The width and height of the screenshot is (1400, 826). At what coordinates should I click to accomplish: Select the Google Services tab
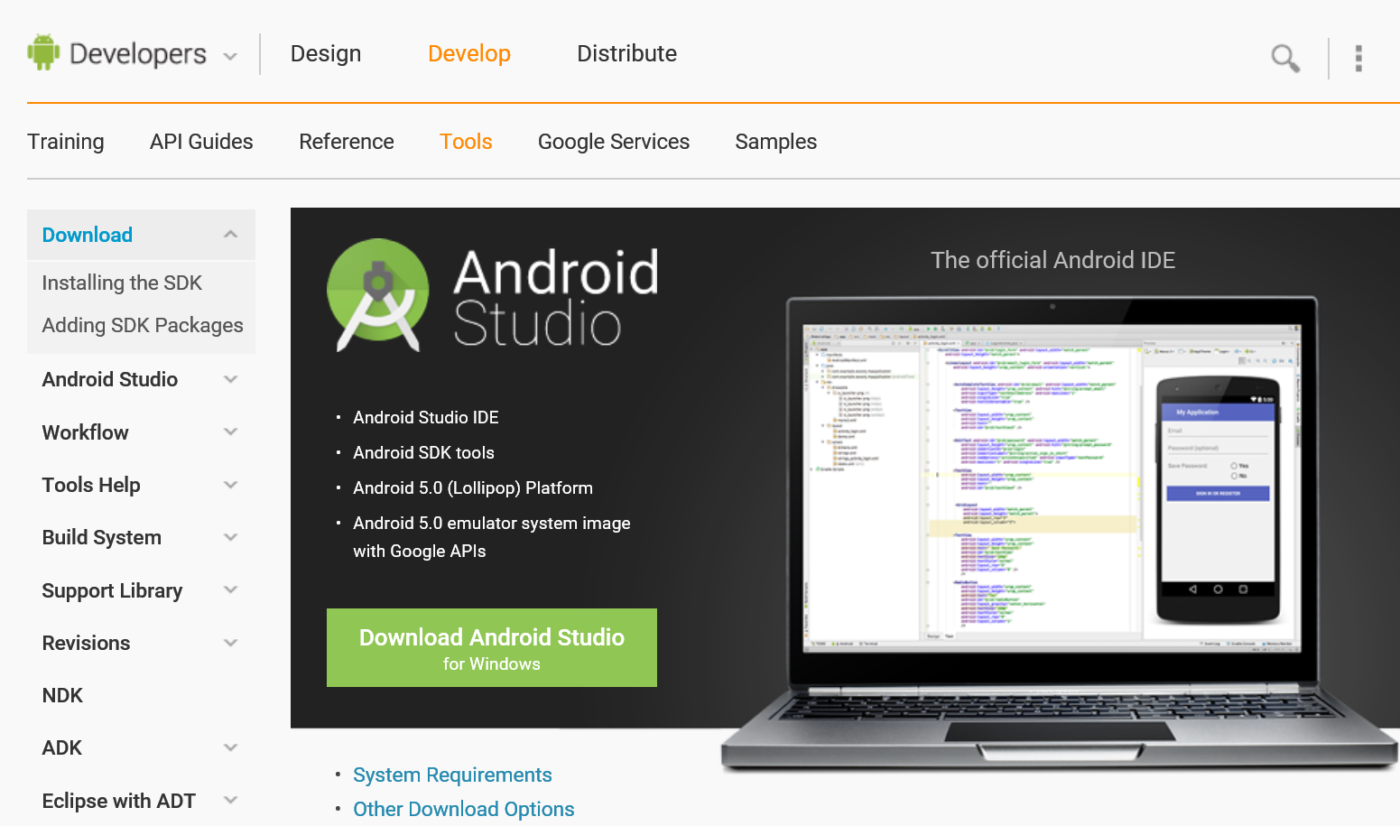point(614,142)
